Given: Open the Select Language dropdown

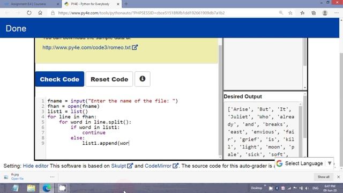Looking at the screenshot, I should pos(304,163).
